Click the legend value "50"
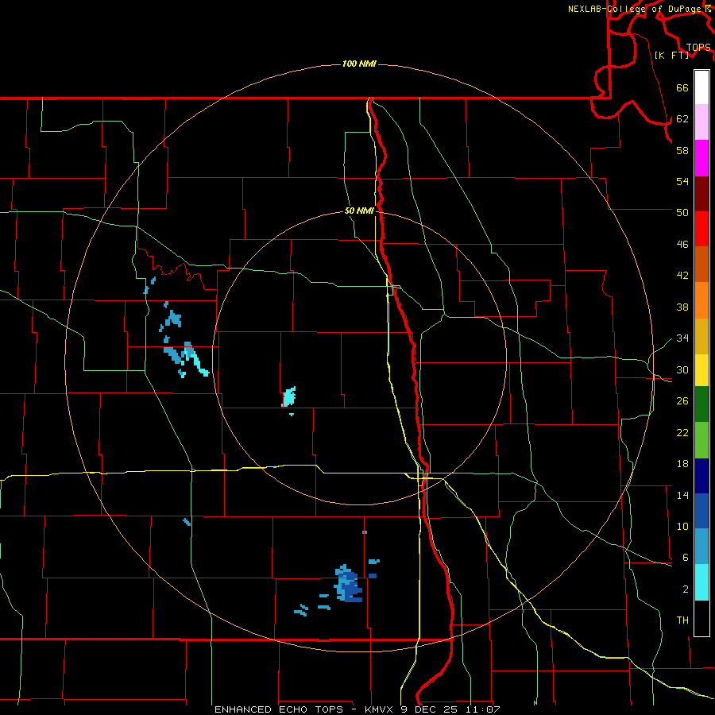715x715 pixels. 682,212
